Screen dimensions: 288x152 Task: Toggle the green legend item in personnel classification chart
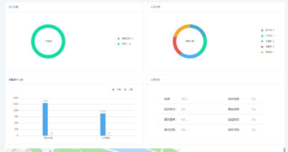point(267,36)
